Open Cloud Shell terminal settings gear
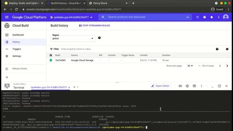This screenshot has height=131, width=233. coord(187,86)
